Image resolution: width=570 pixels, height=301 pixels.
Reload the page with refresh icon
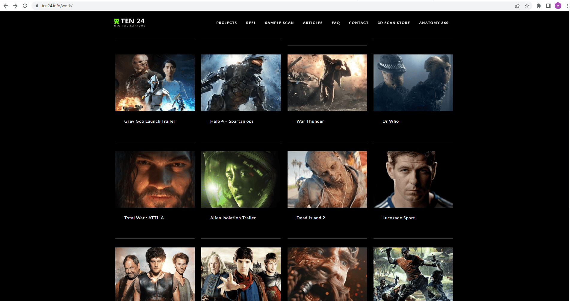pyautogui.click(x=25, y=6)
